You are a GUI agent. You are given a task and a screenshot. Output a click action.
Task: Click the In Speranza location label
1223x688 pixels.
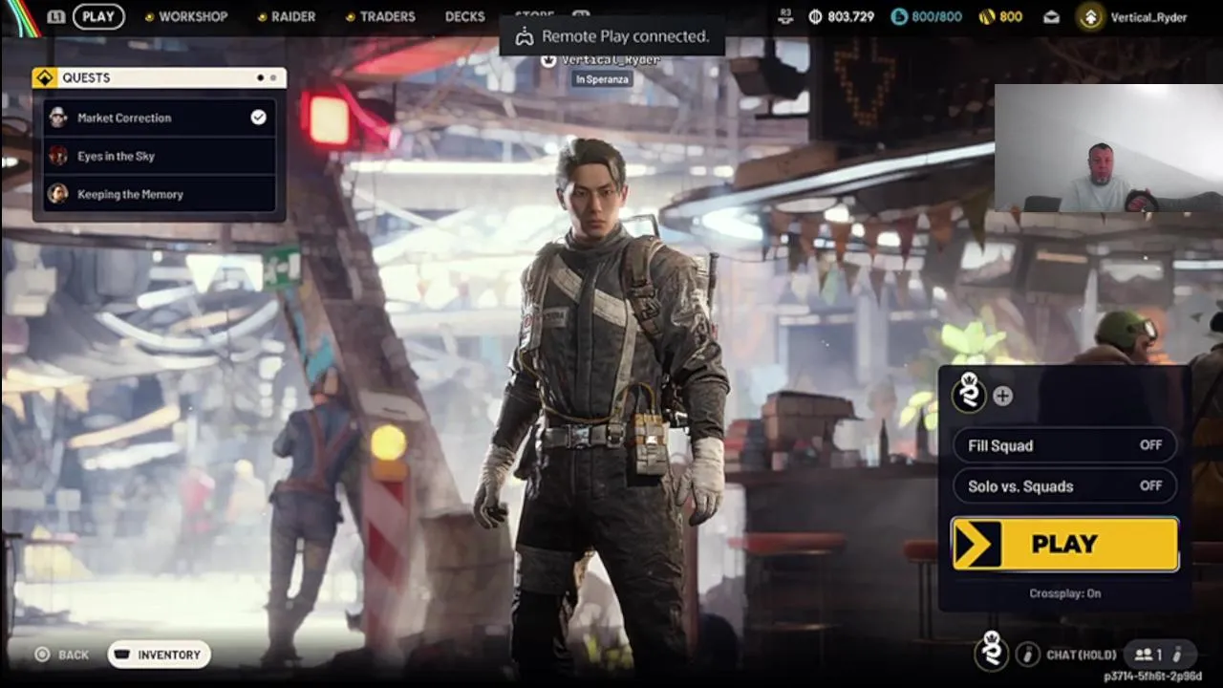[x=602, y=79]
